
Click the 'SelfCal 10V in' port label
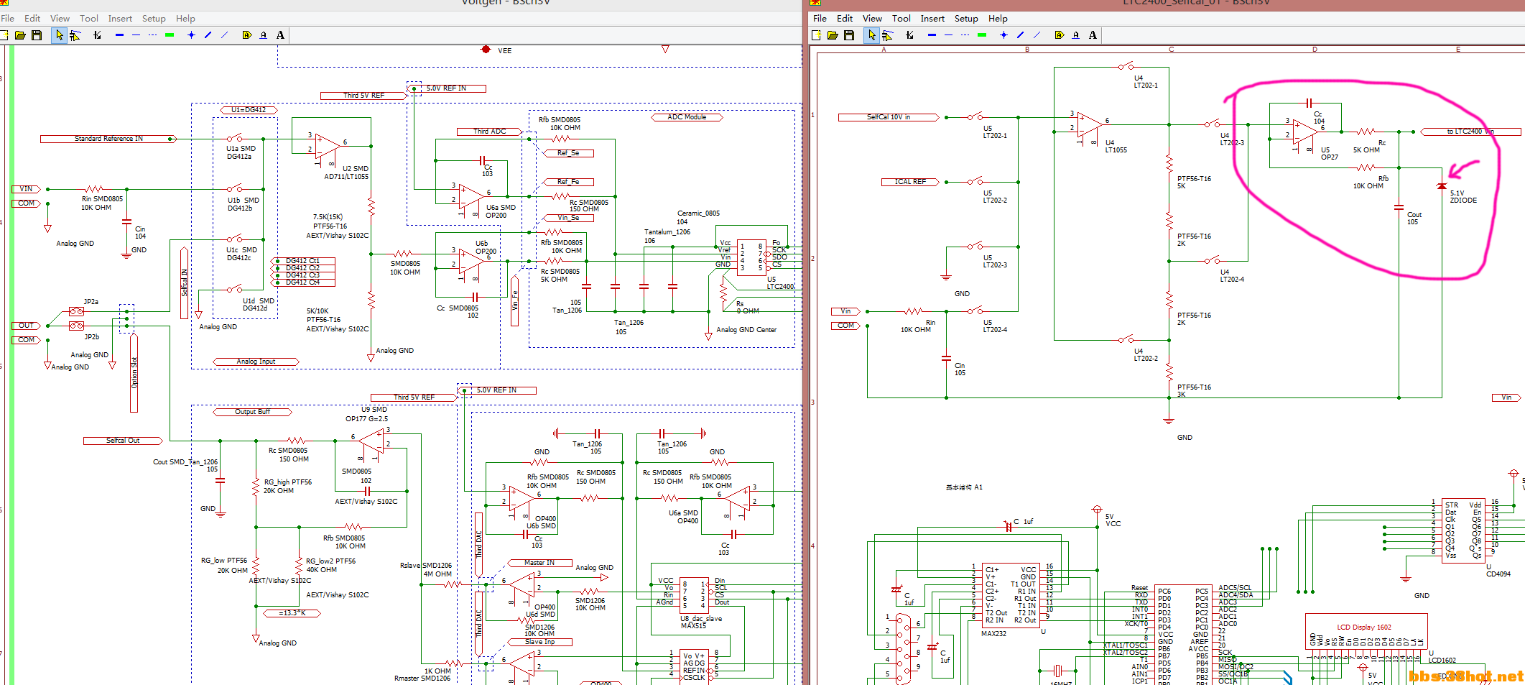pyautogui.click(x=888, y=117)
